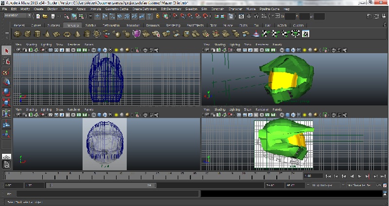389x206 pixels.
Task: Open Show menu in bottom-right viewport
Action: (x=248, y=110)
